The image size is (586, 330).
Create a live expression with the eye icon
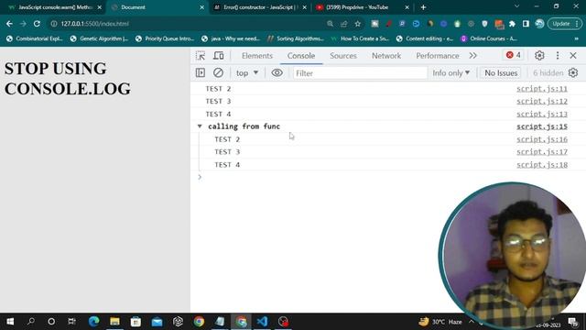[277, 72]
